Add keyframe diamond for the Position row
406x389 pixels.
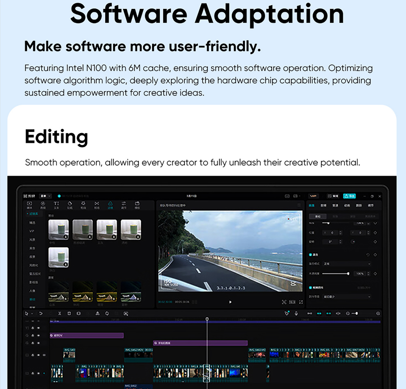[x=375, y=233]
